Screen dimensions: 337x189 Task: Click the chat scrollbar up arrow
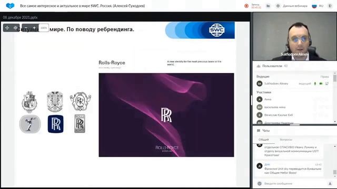(335, 146)
